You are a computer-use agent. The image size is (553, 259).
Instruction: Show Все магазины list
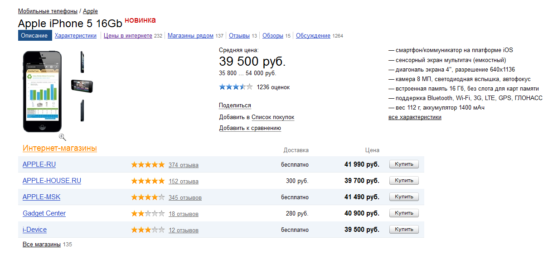pyautogui.click(x=42, y=245)
